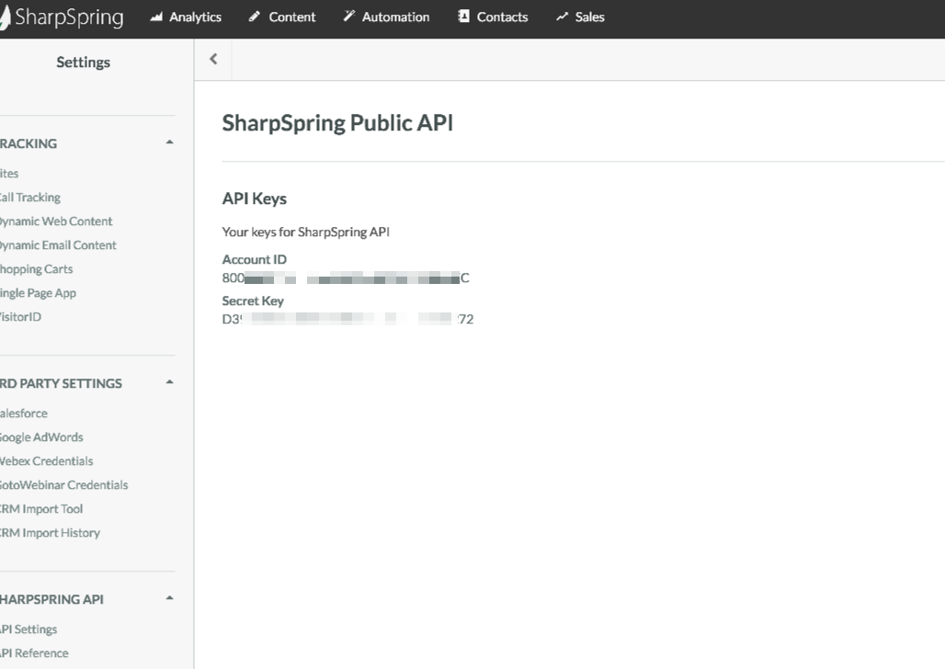Open Sites under Tracking
Viewport: 945px width, 669px height.
9,174
